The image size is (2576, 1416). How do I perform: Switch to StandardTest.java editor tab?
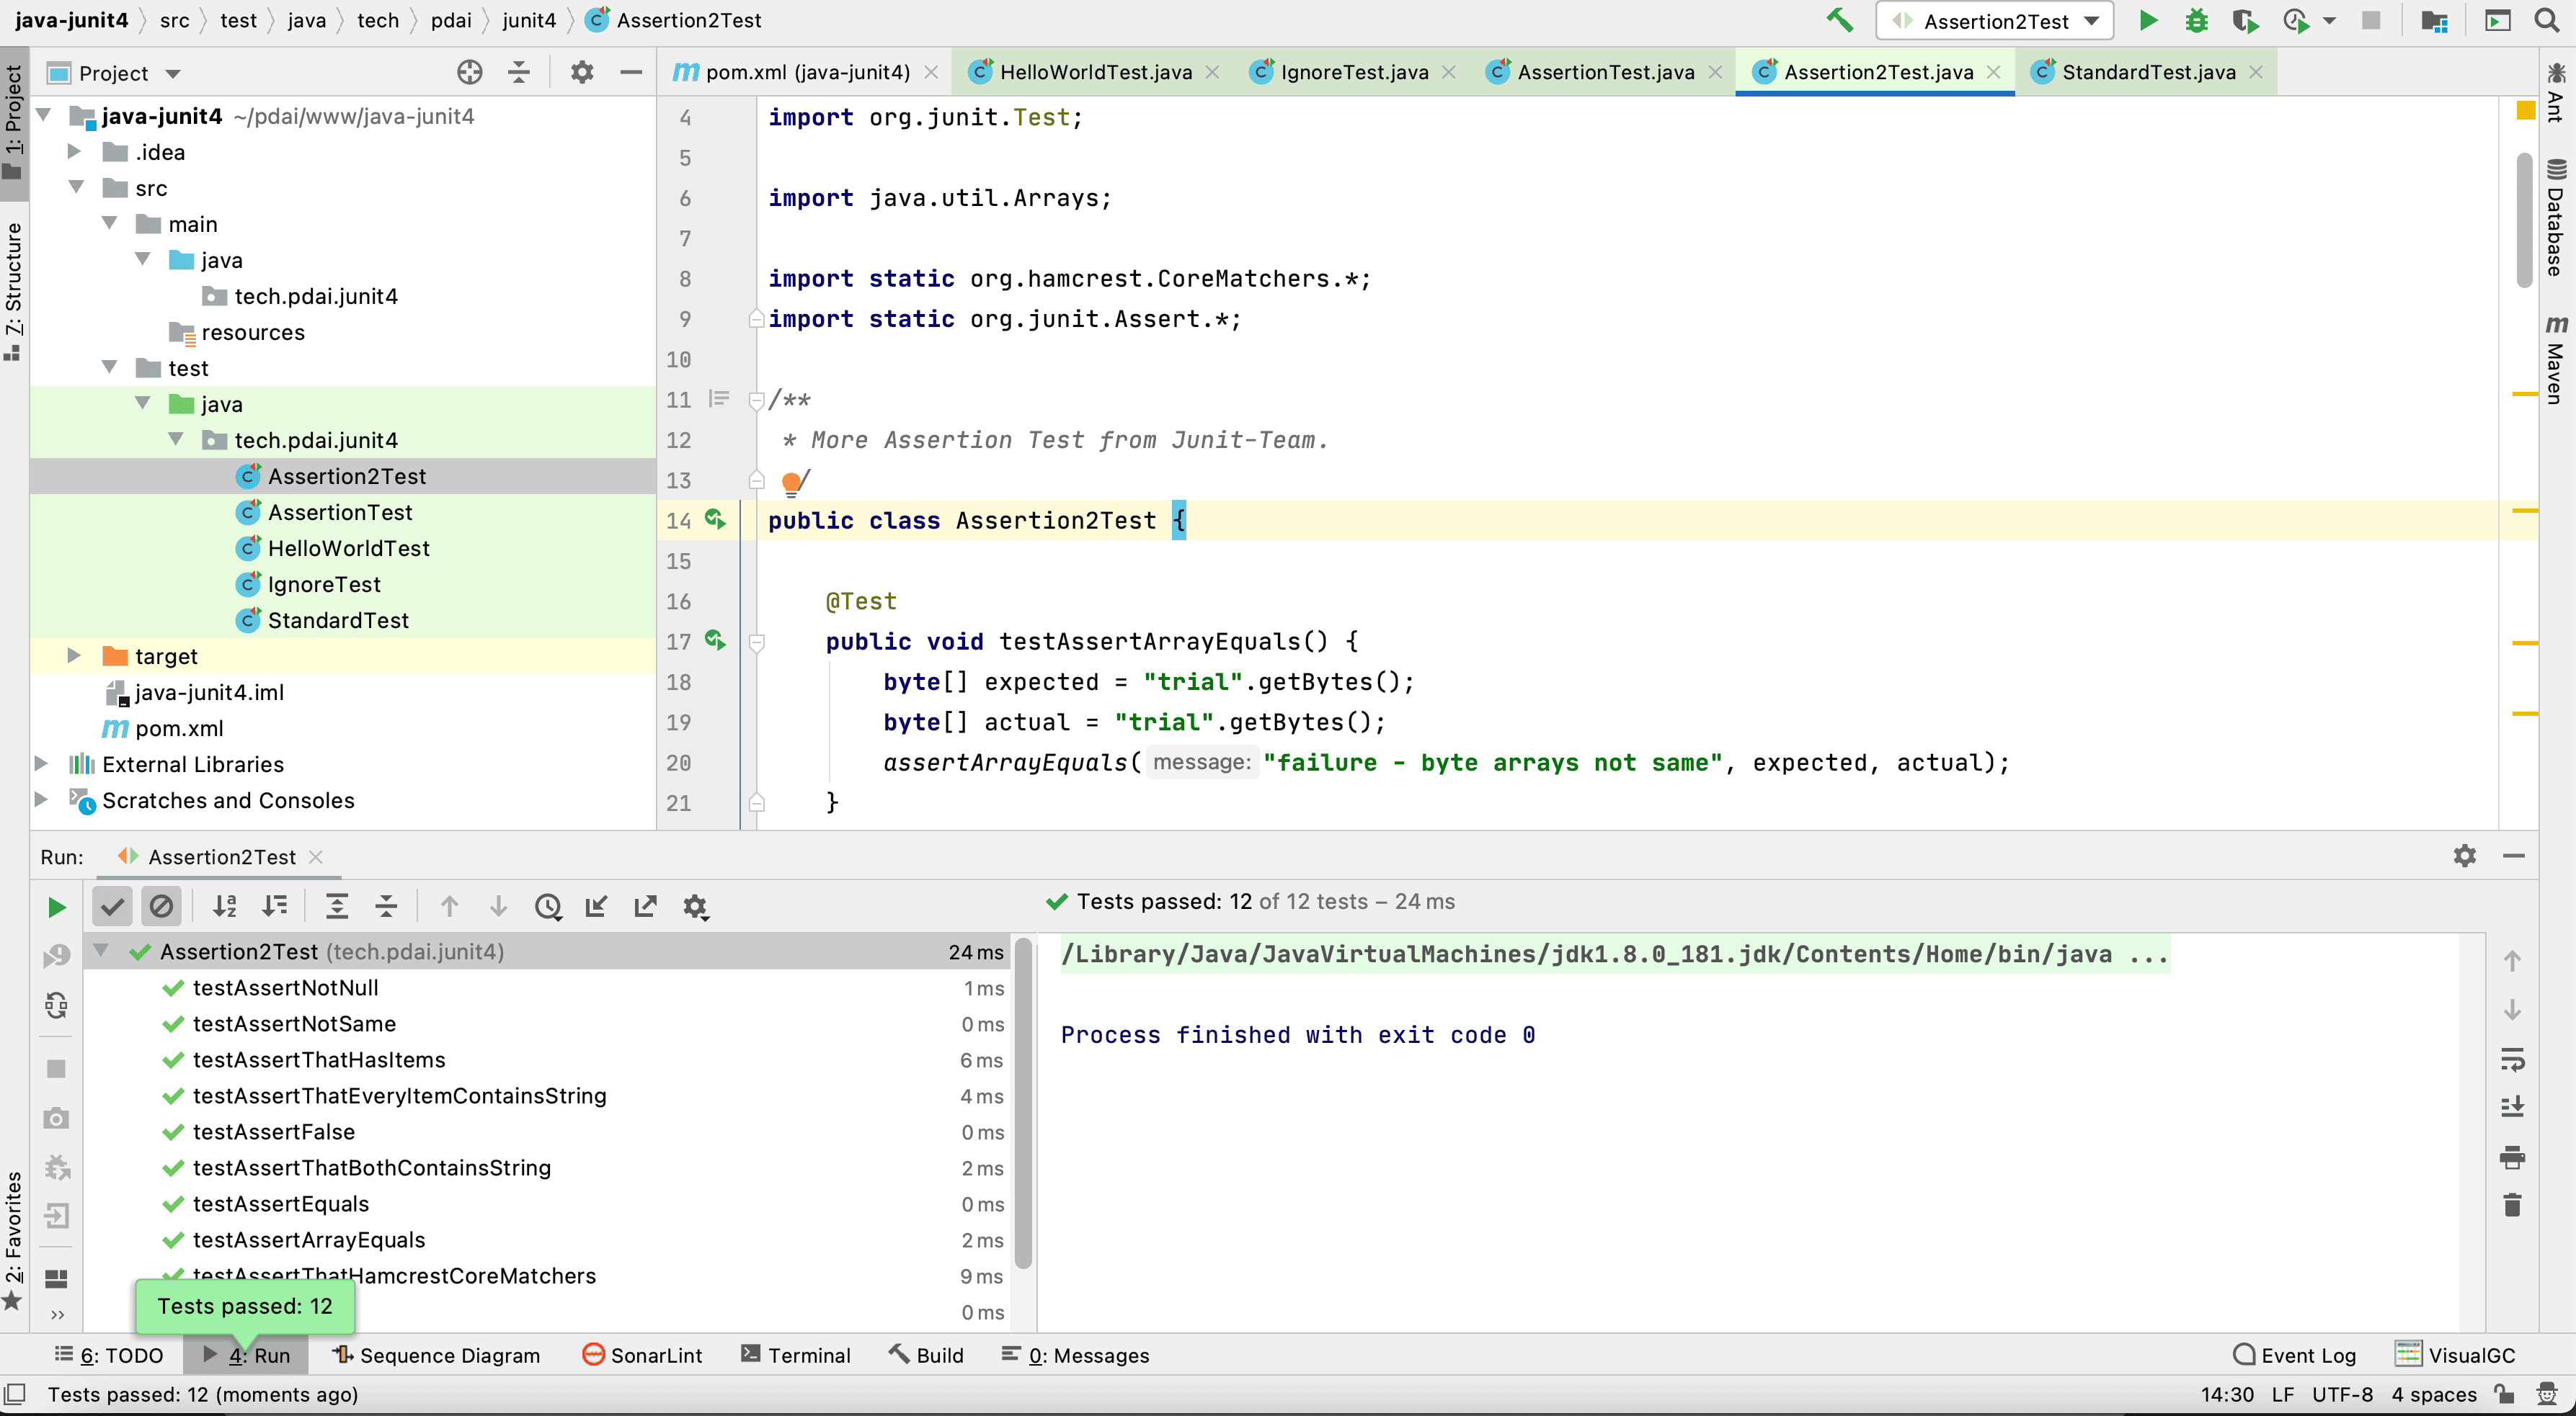coord(2147,72)
